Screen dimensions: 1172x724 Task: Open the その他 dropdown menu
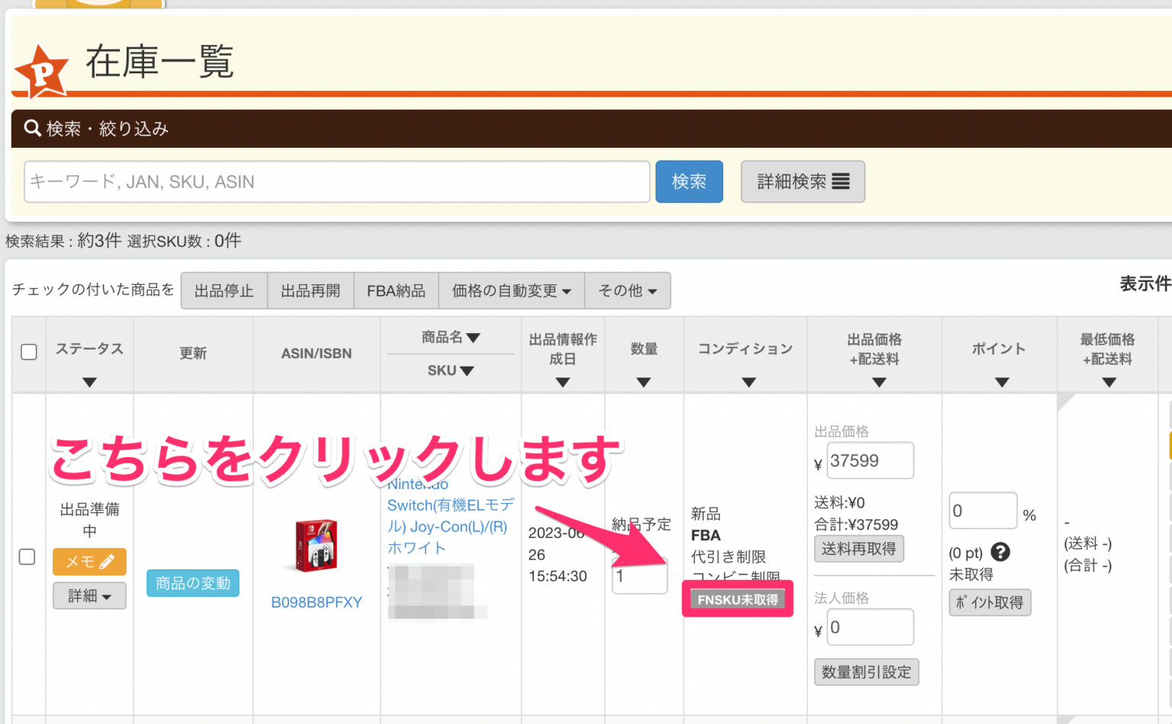(627, 290)
